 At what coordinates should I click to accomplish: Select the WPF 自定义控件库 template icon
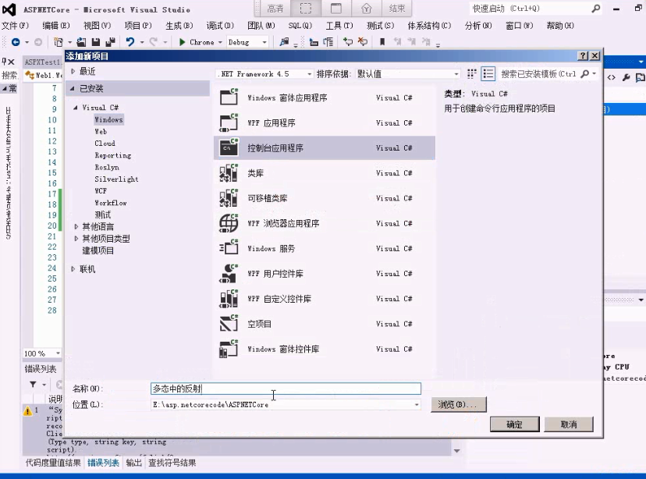[x=229, y=299]
